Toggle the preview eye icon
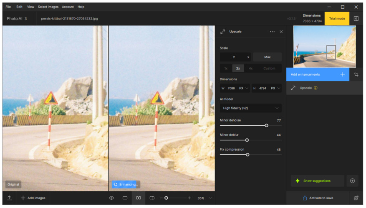 click(111, 198)
